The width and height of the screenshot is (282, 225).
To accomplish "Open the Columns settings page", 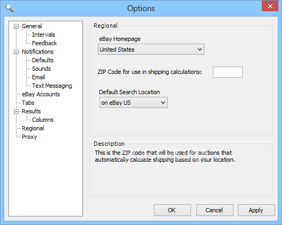I will point(43,120).
